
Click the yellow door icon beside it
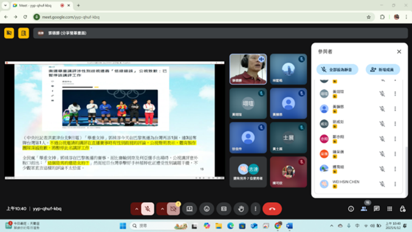pyautogui.click(x=23, y=33)
